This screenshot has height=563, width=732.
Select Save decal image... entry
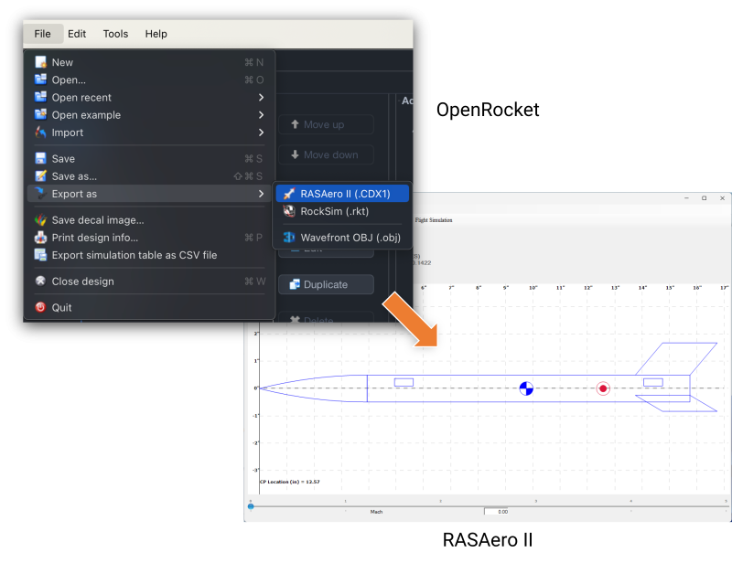tap(149, 219)
